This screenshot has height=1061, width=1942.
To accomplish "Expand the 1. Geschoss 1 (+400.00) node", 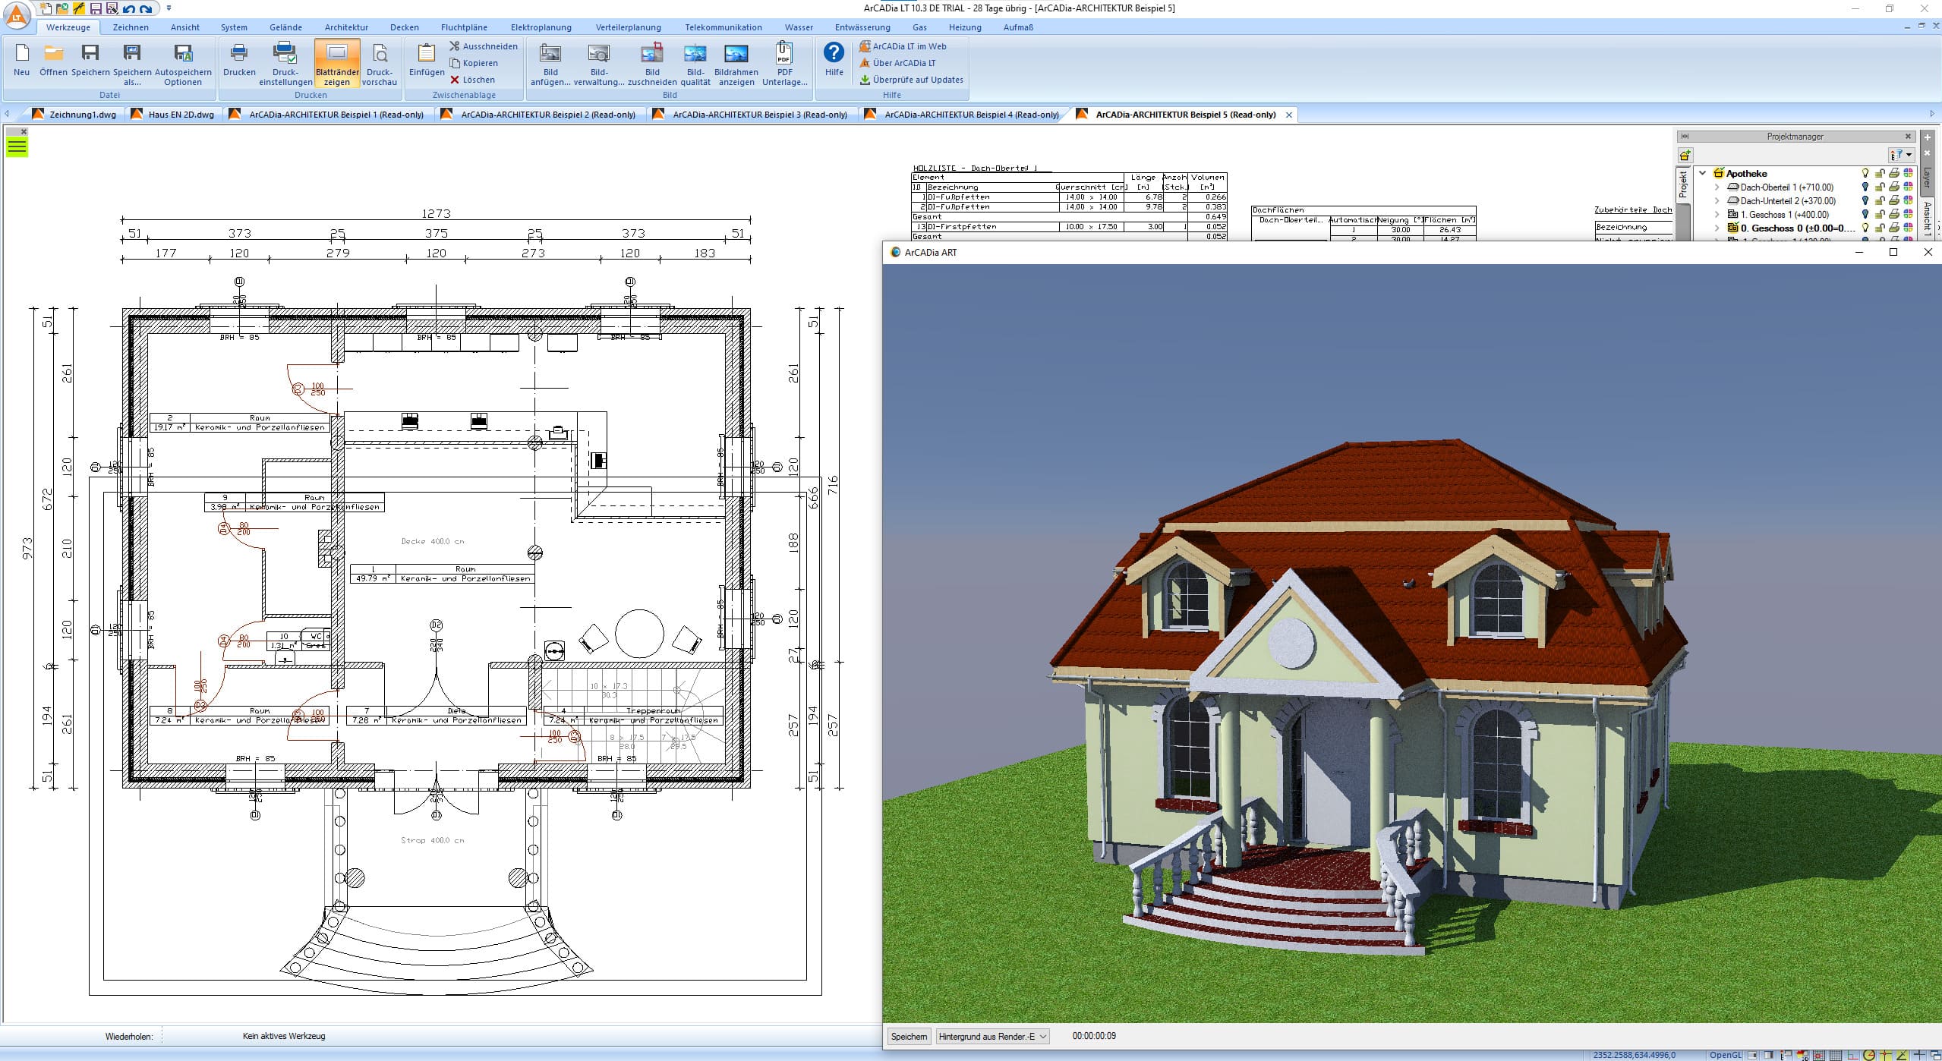I will 1717,215.
